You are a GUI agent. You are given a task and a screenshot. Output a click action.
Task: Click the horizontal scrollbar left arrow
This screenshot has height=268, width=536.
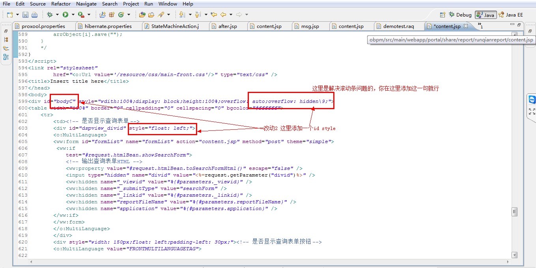pyautogui.click(x=31, y=261)
